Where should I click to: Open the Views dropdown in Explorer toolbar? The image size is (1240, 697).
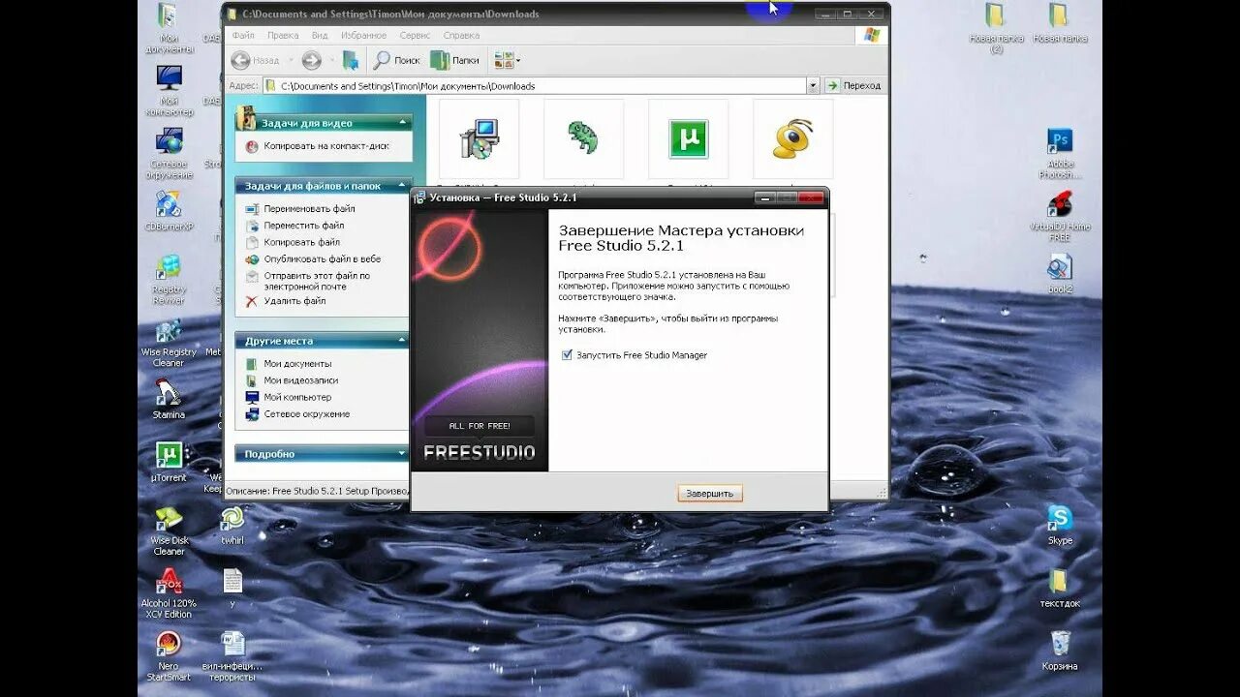click(507, 60)
